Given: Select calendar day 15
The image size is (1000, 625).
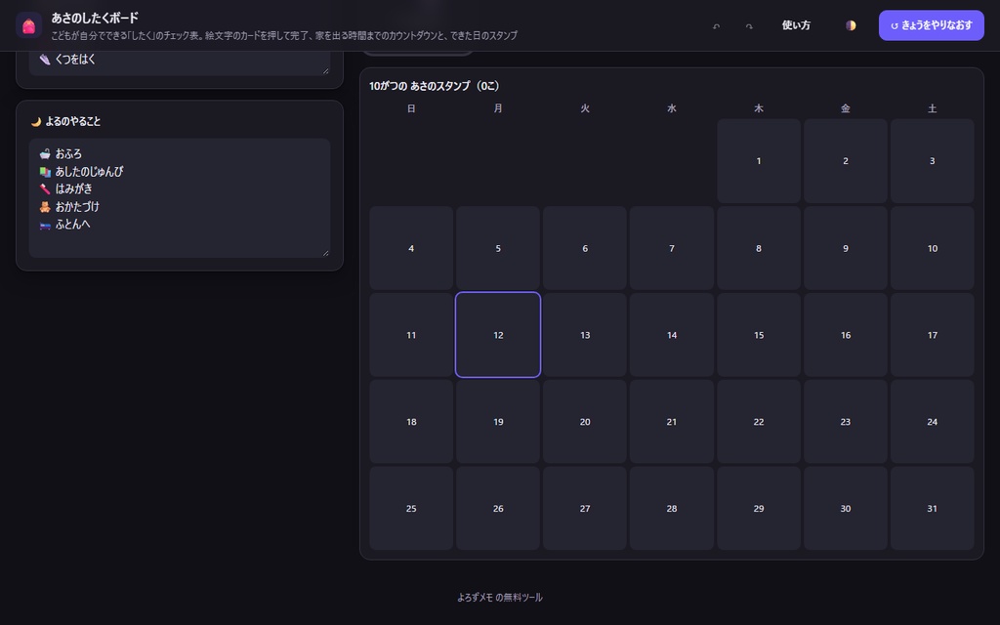Looking at the screenshot, I should [x=758, y=335].
